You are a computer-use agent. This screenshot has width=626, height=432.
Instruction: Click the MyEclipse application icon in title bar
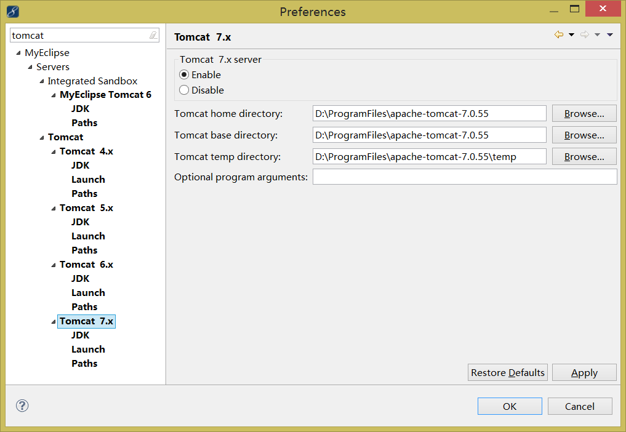13,12
